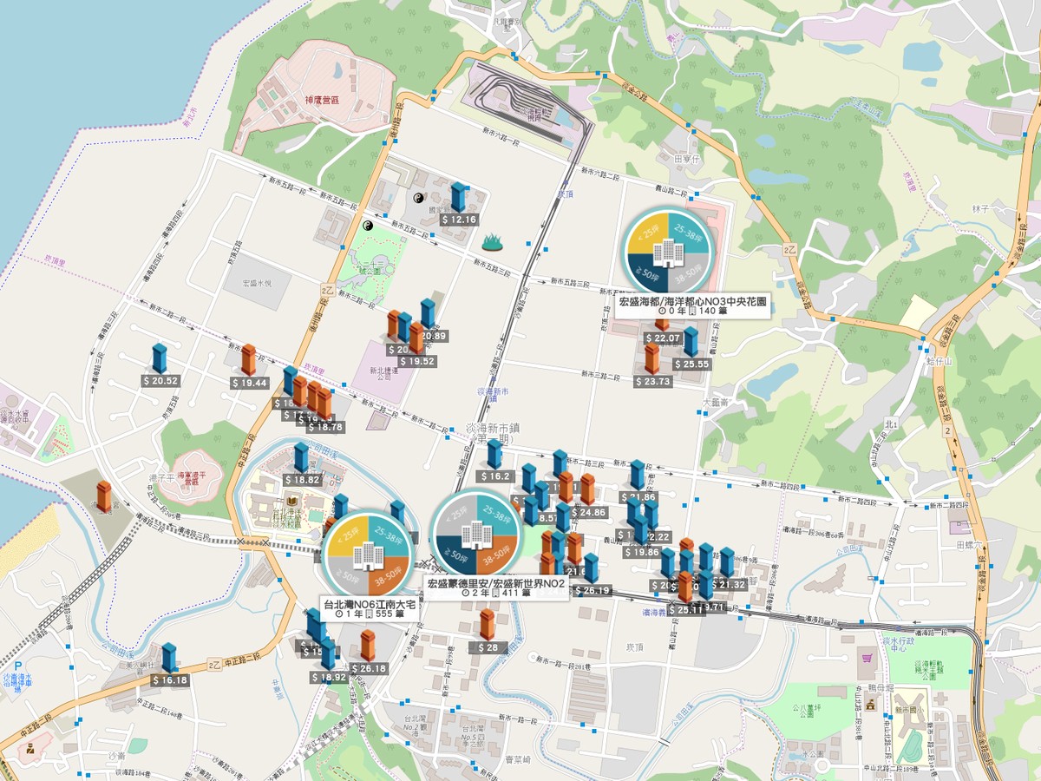
Task: Choose the dark blue ≥50坪 segment of 宏盛蒙德里安 pie
Action: click(455, 556)
